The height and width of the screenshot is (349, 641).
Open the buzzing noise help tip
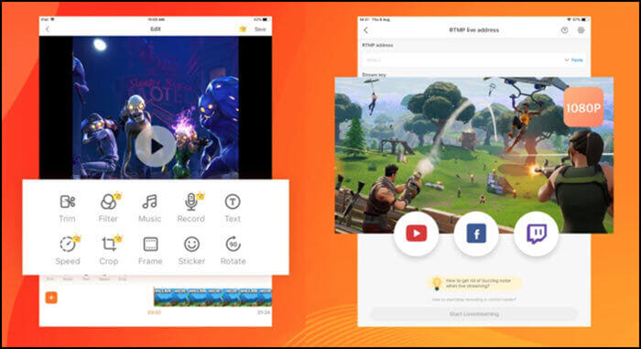tap(474, 283)
